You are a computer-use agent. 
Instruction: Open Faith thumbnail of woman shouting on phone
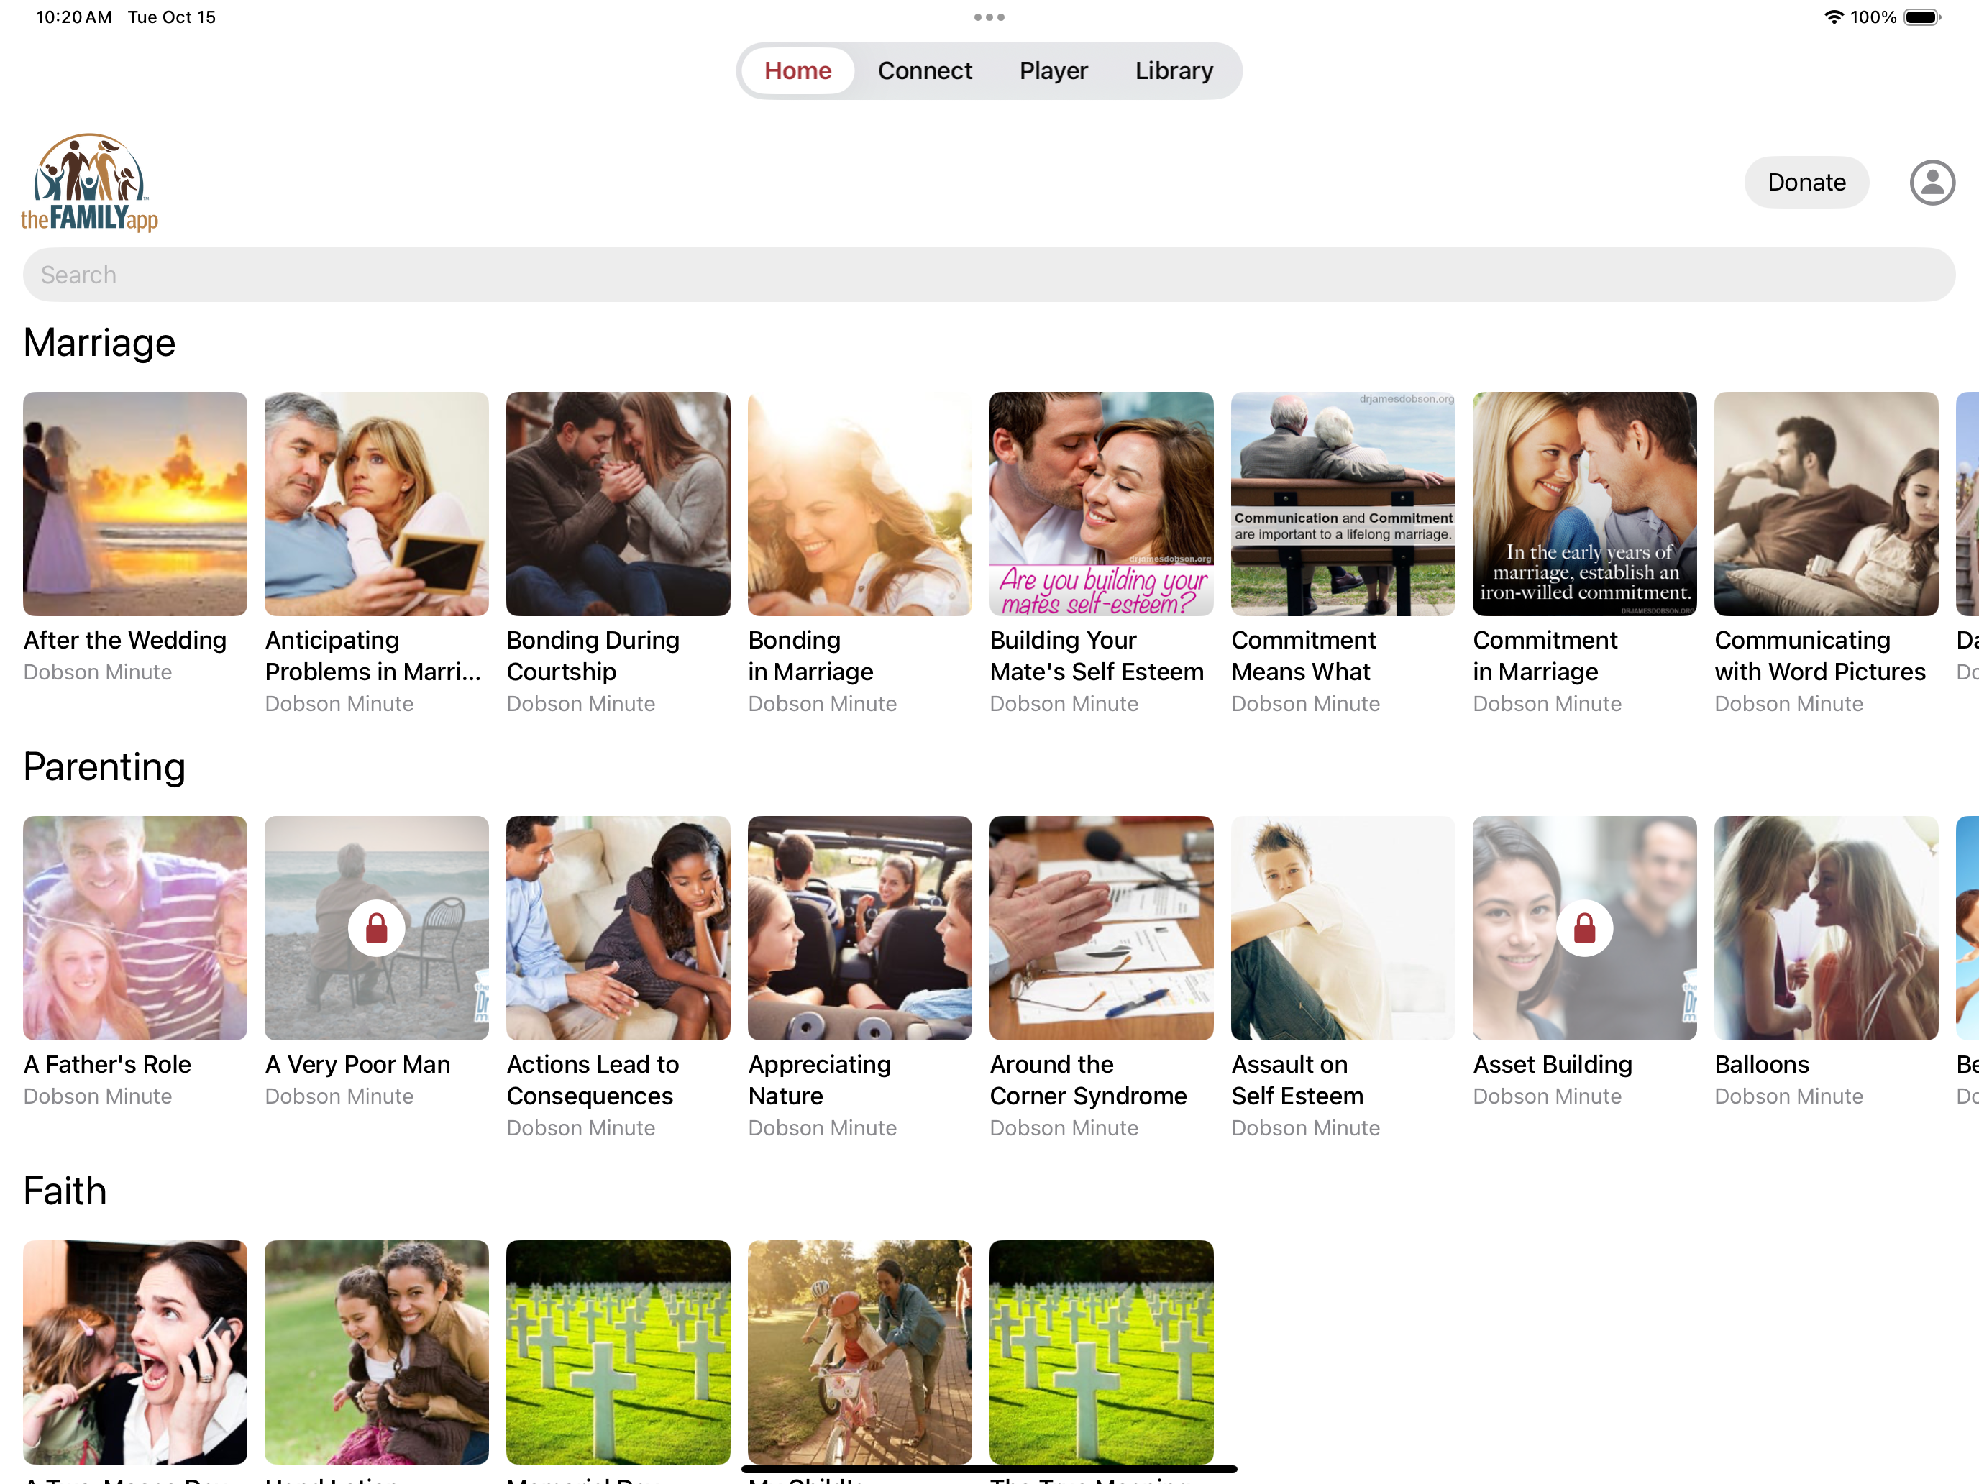click(135, 1352)
